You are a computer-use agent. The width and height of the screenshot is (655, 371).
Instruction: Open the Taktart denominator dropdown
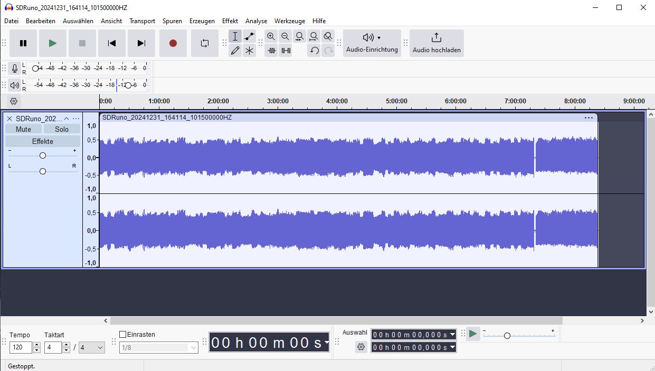[91, 348]
